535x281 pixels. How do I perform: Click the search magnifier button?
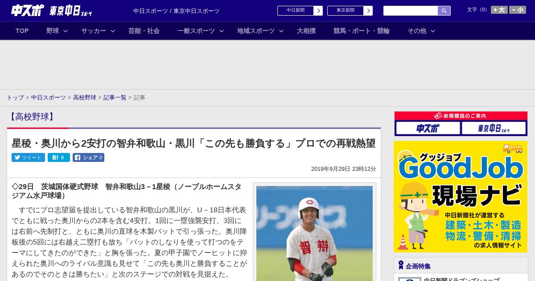click(444, 11)
